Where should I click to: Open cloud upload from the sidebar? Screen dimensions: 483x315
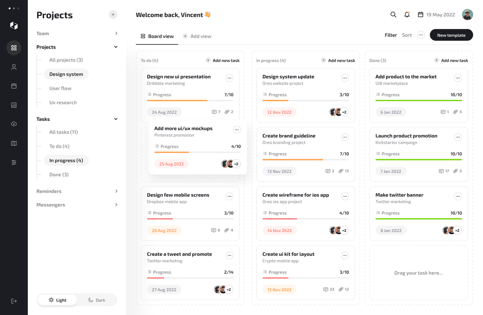click(13, 124)
